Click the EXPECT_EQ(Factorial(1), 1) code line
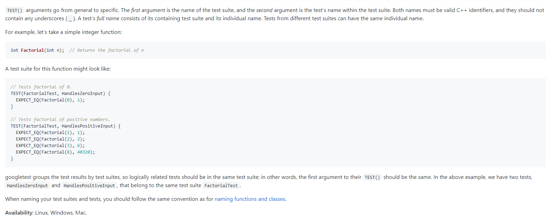This screenshot has width=551, height=219. [x=50, y=133]
